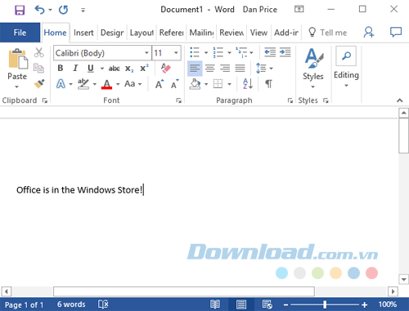Toggle Superscript formatting

144,68
